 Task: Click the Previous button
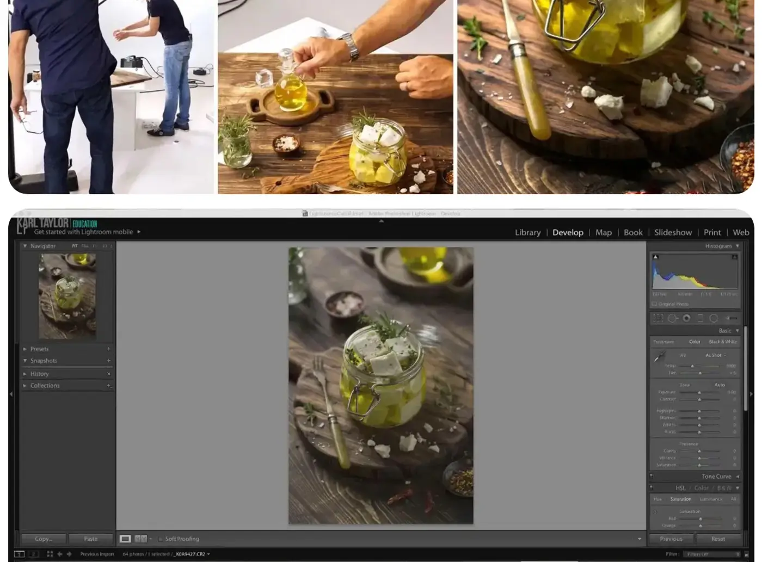click(x=671, y=539)
